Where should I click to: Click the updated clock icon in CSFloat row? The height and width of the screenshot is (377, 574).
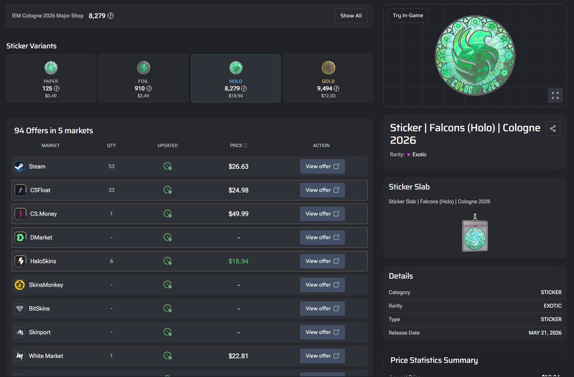[x=167, y=190]
